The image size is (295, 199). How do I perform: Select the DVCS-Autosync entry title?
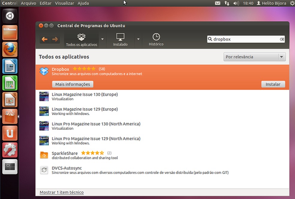pyautogui.click(x=67, y=168)
